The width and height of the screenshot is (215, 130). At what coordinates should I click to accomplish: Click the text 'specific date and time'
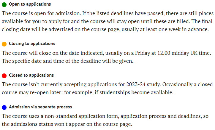(38, 61)
